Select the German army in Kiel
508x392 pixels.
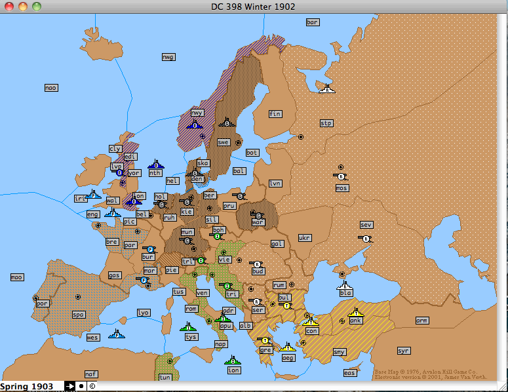pos(186,202)
